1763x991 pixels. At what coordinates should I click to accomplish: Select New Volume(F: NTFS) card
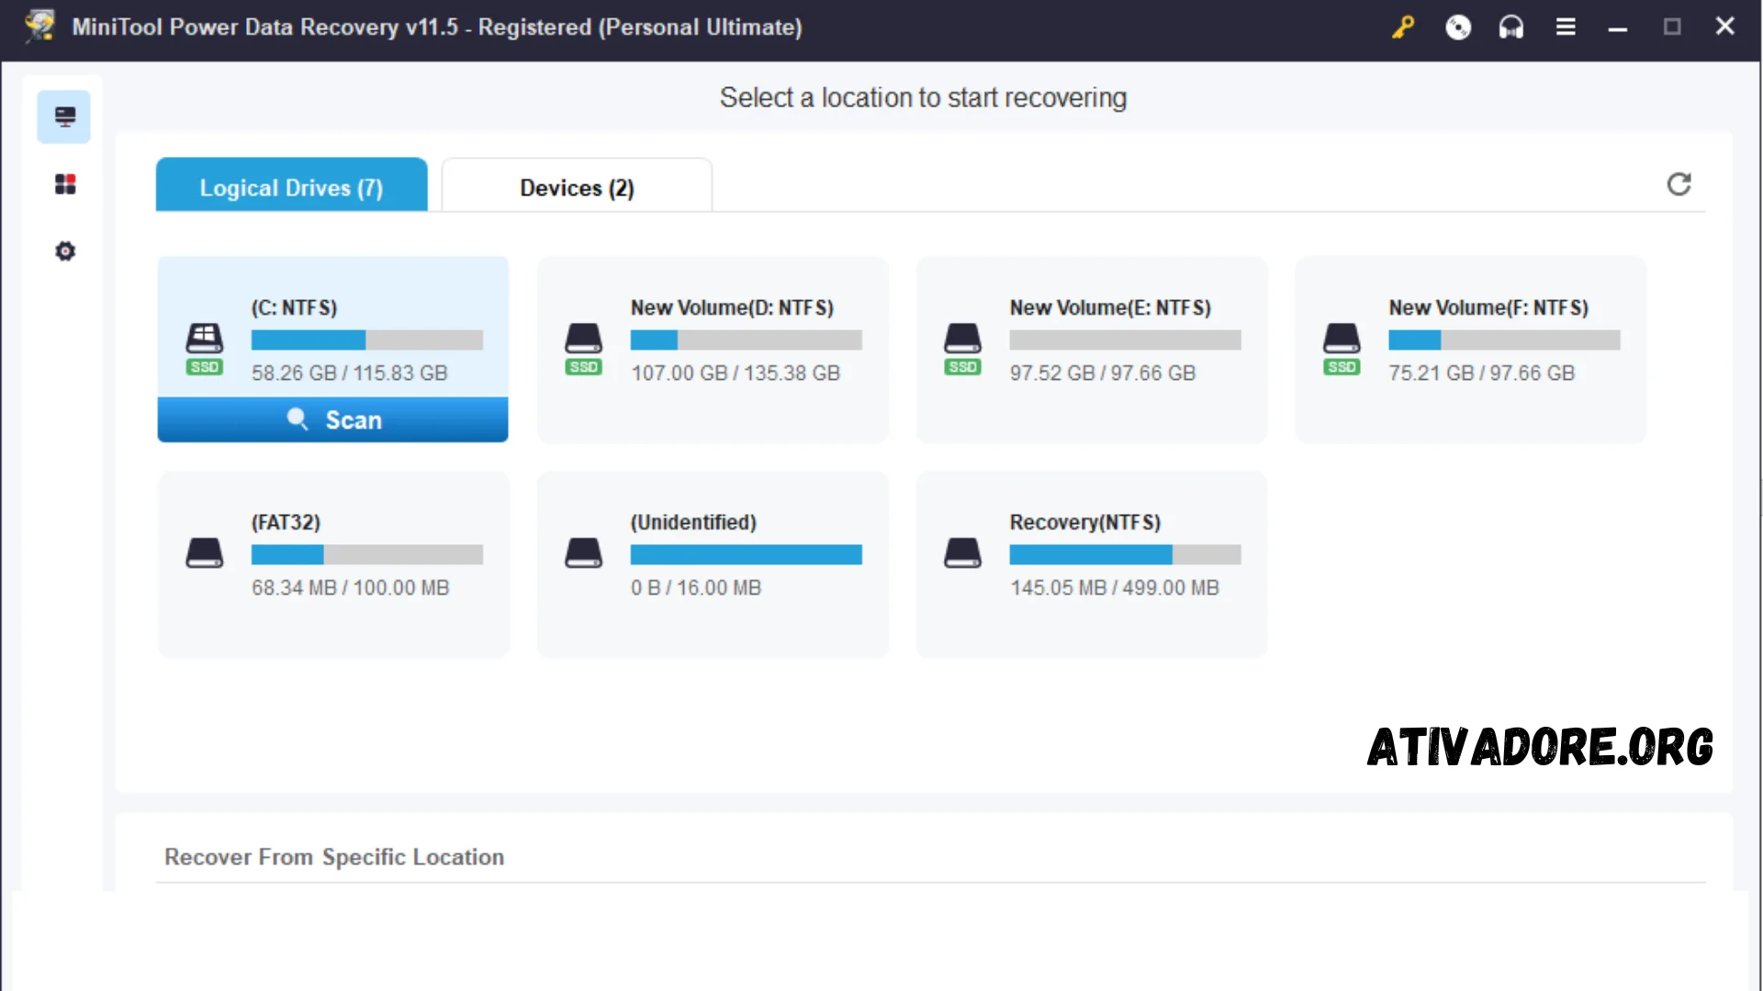(x=1470, y=351)
